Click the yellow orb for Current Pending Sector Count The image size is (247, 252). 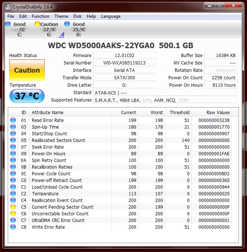point(13,207)
